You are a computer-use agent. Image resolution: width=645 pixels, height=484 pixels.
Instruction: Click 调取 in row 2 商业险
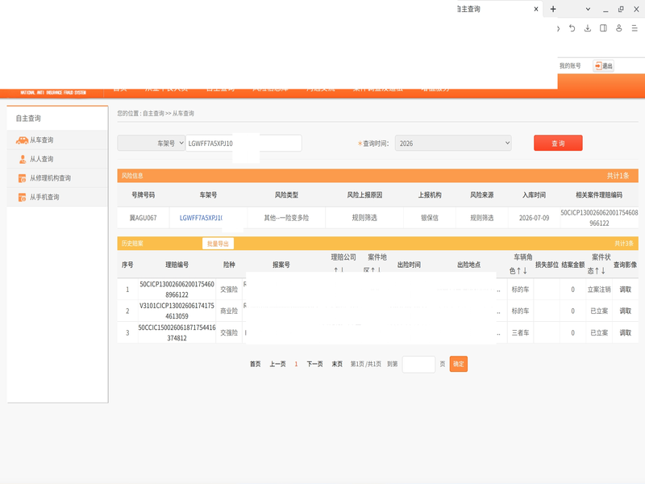point(626,311)
